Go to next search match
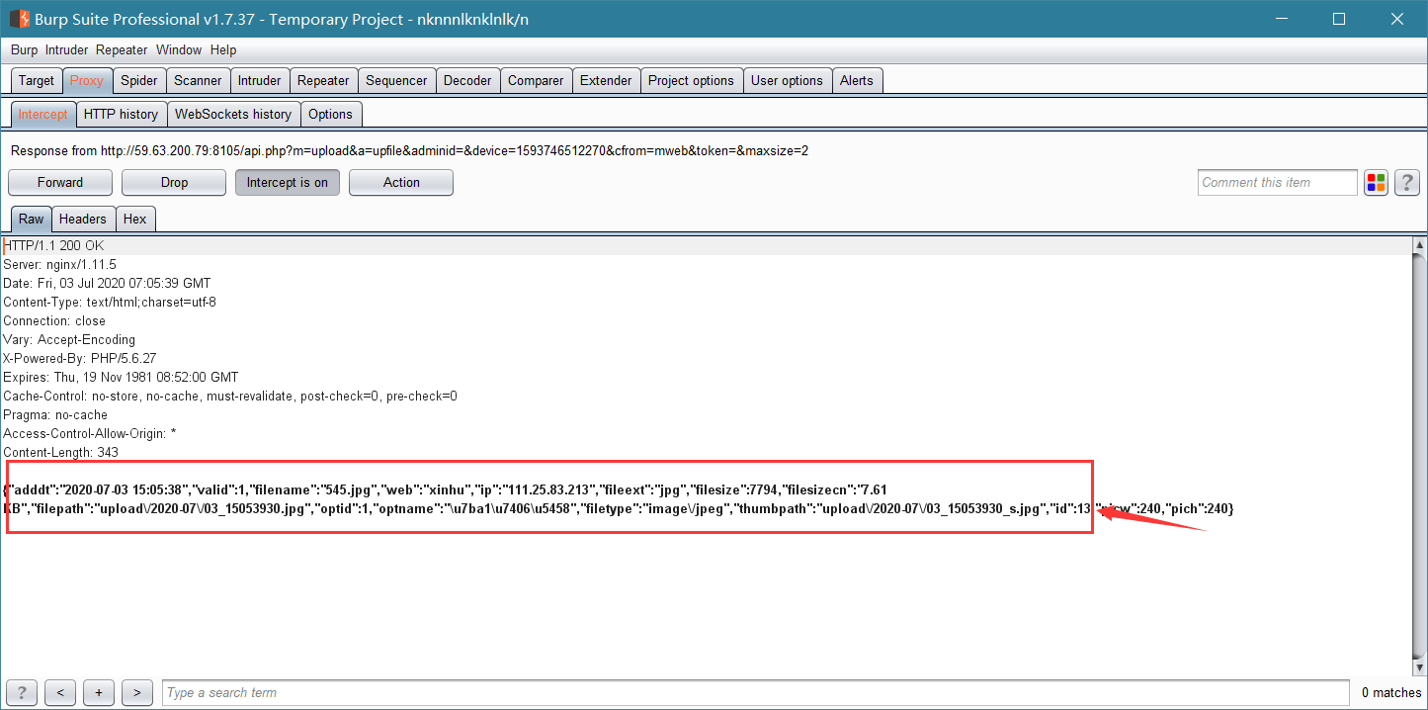 (x=136, y=692)
